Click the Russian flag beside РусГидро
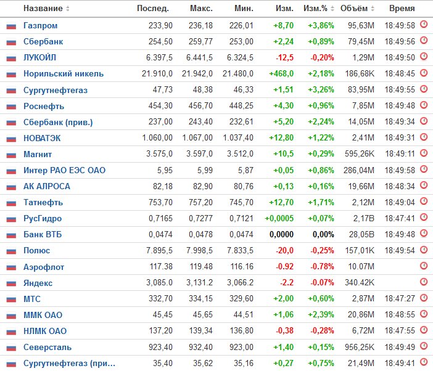The height and width of the screenshot is (371, 433). pos(11,219)
